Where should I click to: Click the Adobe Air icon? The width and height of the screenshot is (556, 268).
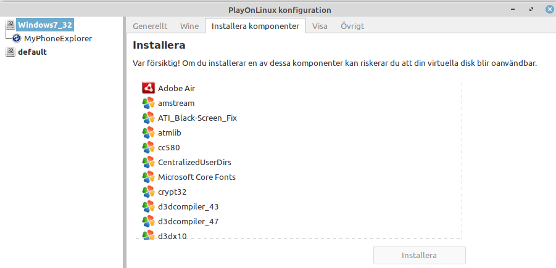pyautogui.click(x=147, y=88)
